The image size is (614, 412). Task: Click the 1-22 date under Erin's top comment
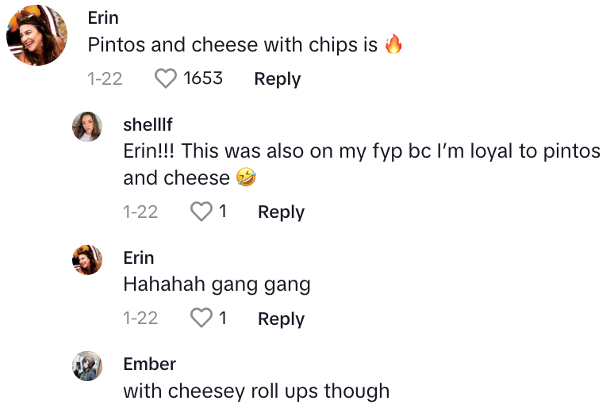(x=105, y=78)
